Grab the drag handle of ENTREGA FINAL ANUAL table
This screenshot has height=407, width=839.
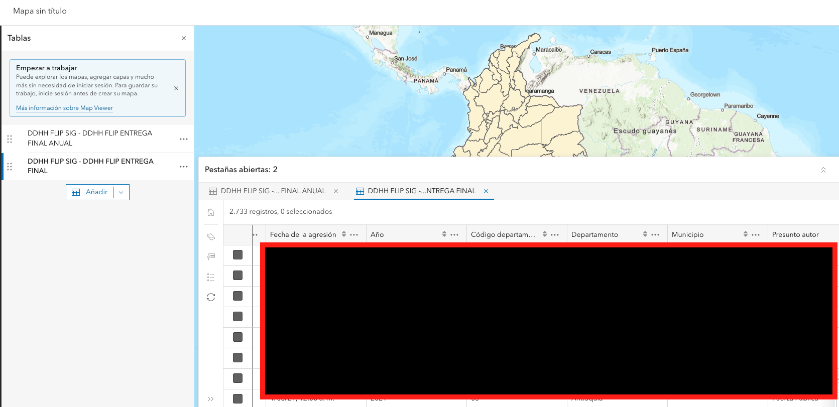[10, 139]
